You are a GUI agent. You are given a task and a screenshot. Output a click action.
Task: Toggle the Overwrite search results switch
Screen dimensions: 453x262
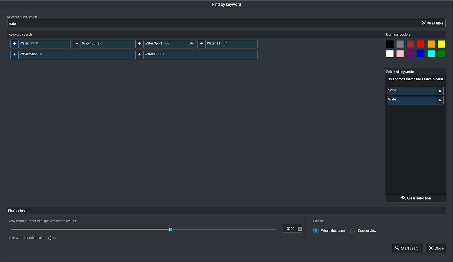click(52, 238)
